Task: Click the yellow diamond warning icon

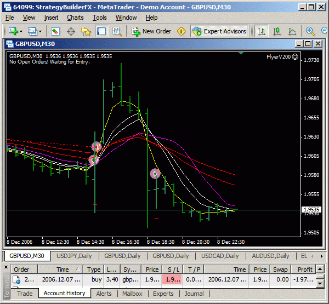Action: [181, 31]
